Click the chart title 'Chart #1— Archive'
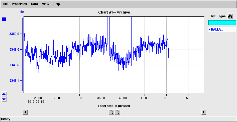Image resolution: width=237 pixels, height=122 pixels. (x=114, y=12)
